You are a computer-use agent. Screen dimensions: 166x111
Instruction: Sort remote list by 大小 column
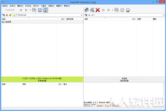[131, 19]
